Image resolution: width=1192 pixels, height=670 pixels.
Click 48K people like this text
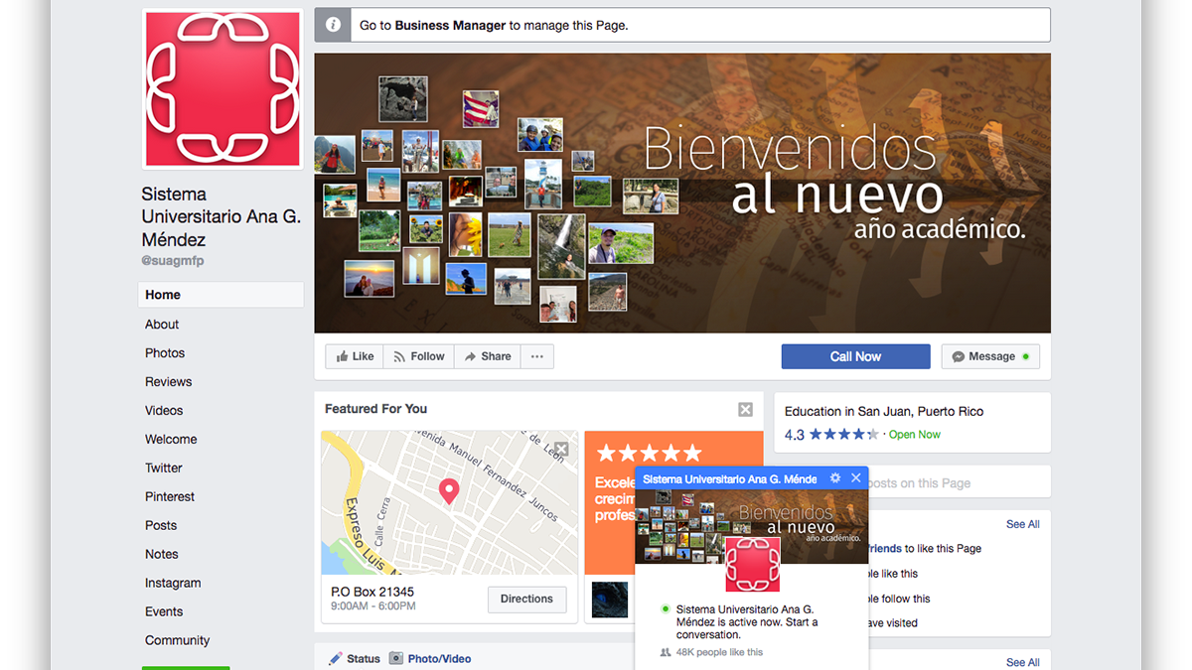[719, 652]
